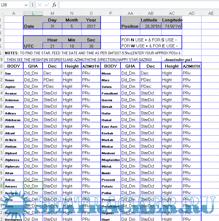
Task: Open the Name Box dropdown arrow
Action: [x=26, y=5]
